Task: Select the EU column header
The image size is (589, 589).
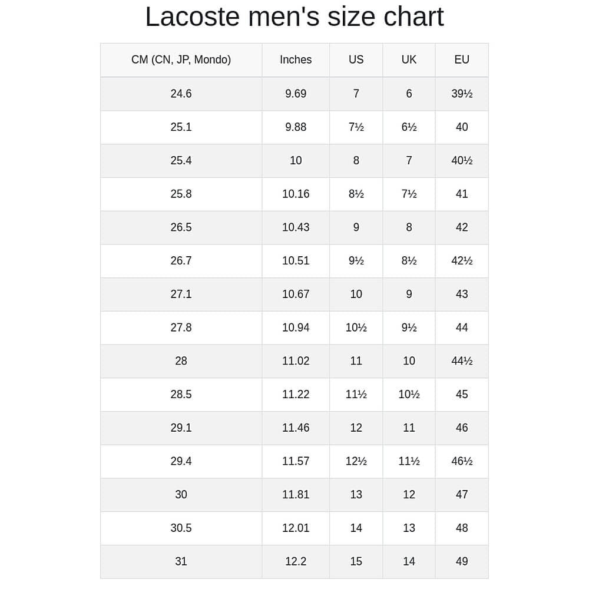Action: [462, 59]
